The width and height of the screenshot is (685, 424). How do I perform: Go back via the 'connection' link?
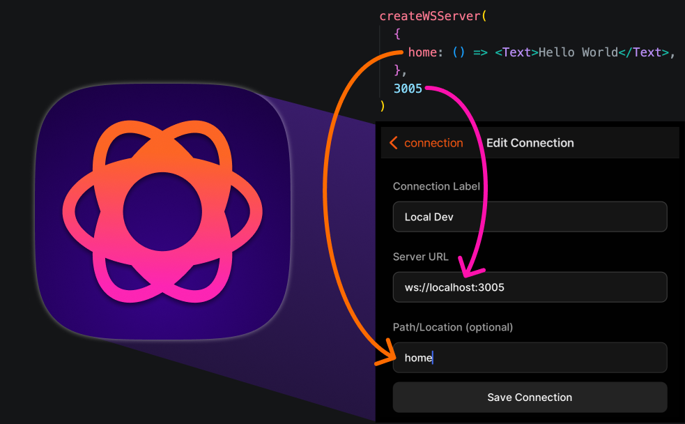[x=433, y=143]
